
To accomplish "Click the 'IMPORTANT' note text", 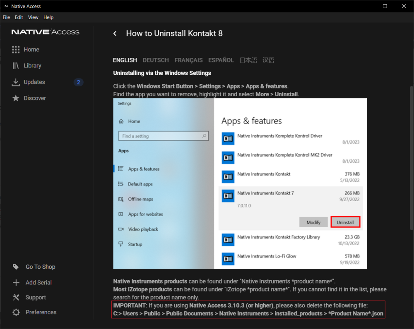I will (129, 305).
